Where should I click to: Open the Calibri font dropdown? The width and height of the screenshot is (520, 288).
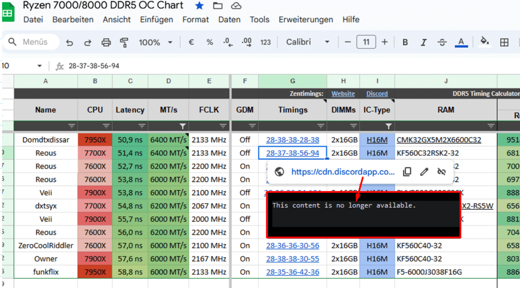tap(308, 42)
